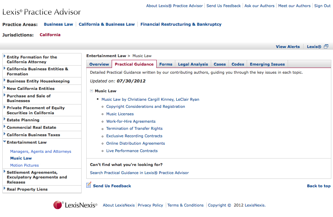Open View Alerts
333x217 pixels.
[x=288, y=46]
